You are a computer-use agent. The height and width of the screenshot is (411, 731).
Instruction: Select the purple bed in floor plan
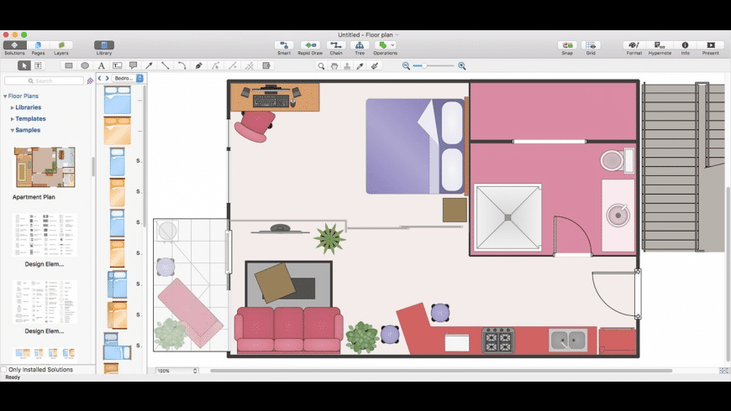[416, 146]
